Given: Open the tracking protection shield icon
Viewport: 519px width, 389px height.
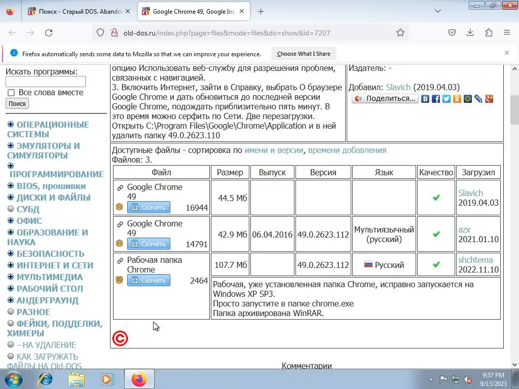Looking at the screenshot, I should (x=100, y=33).
